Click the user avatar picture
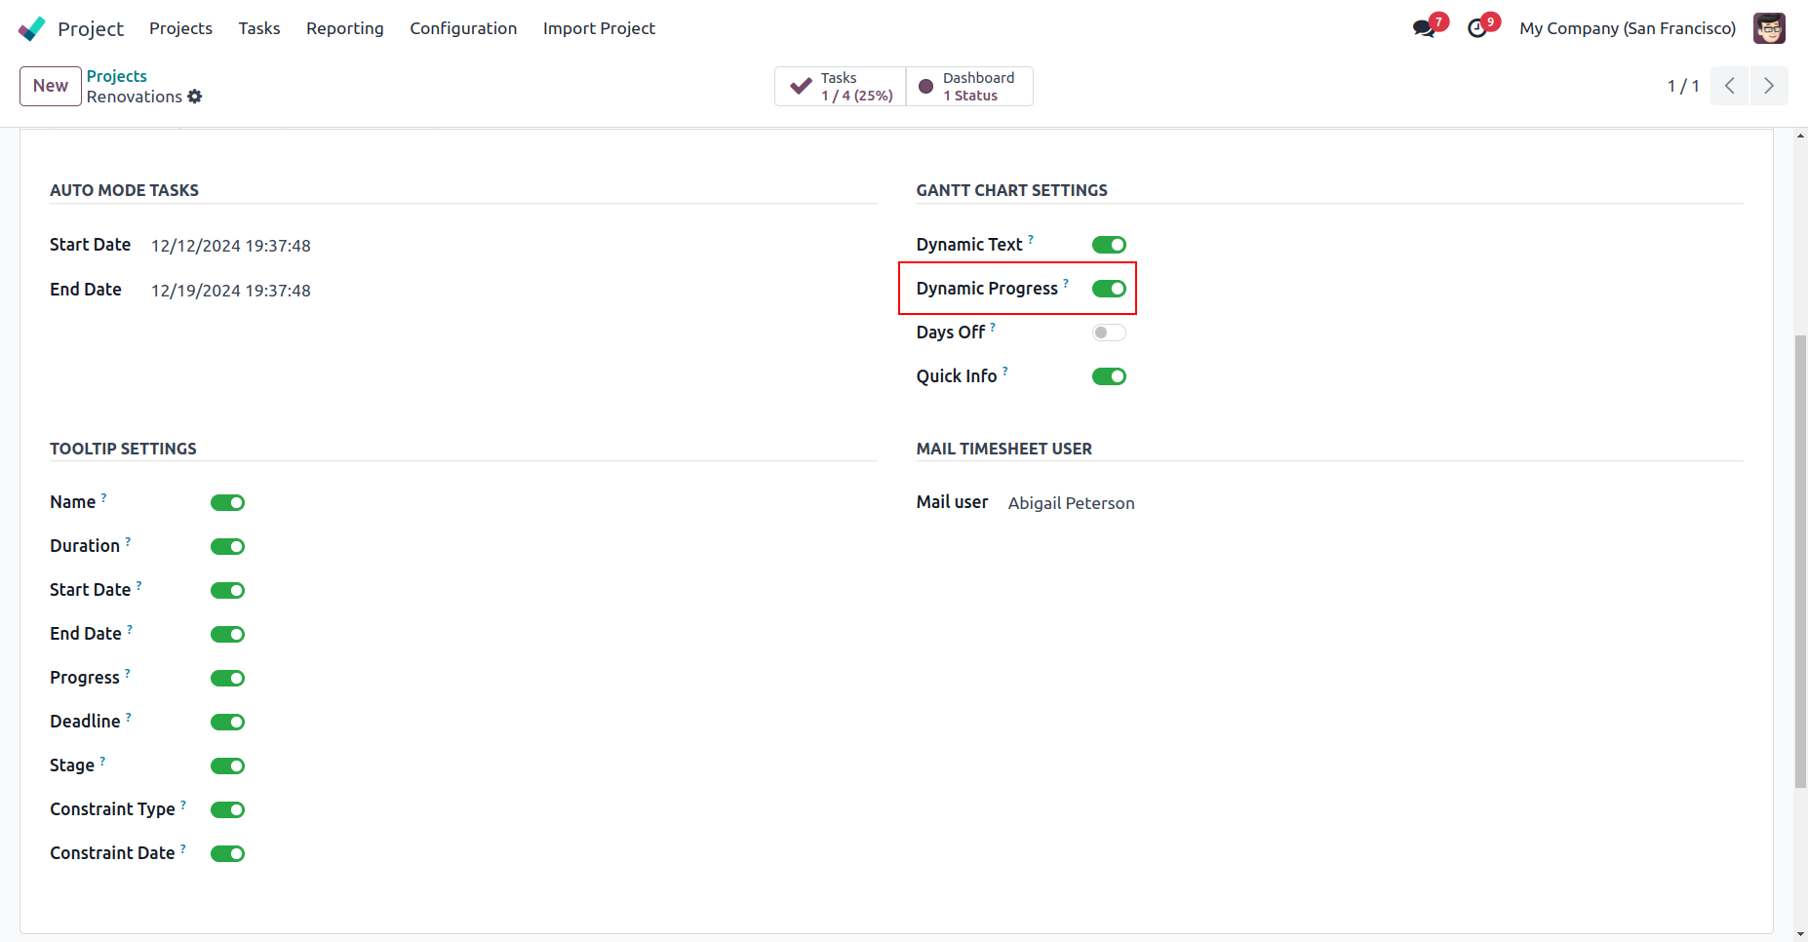This screenshot has width=1808, height=942. pos(1769,28)
